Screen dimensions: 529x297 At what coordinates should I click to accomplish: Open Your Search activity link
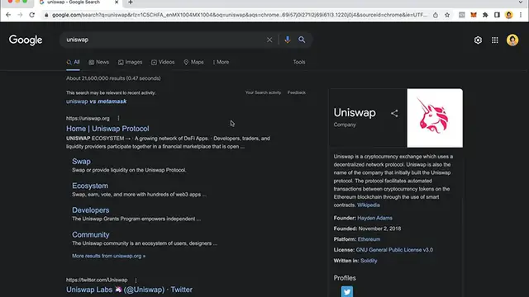coord(263,92)
